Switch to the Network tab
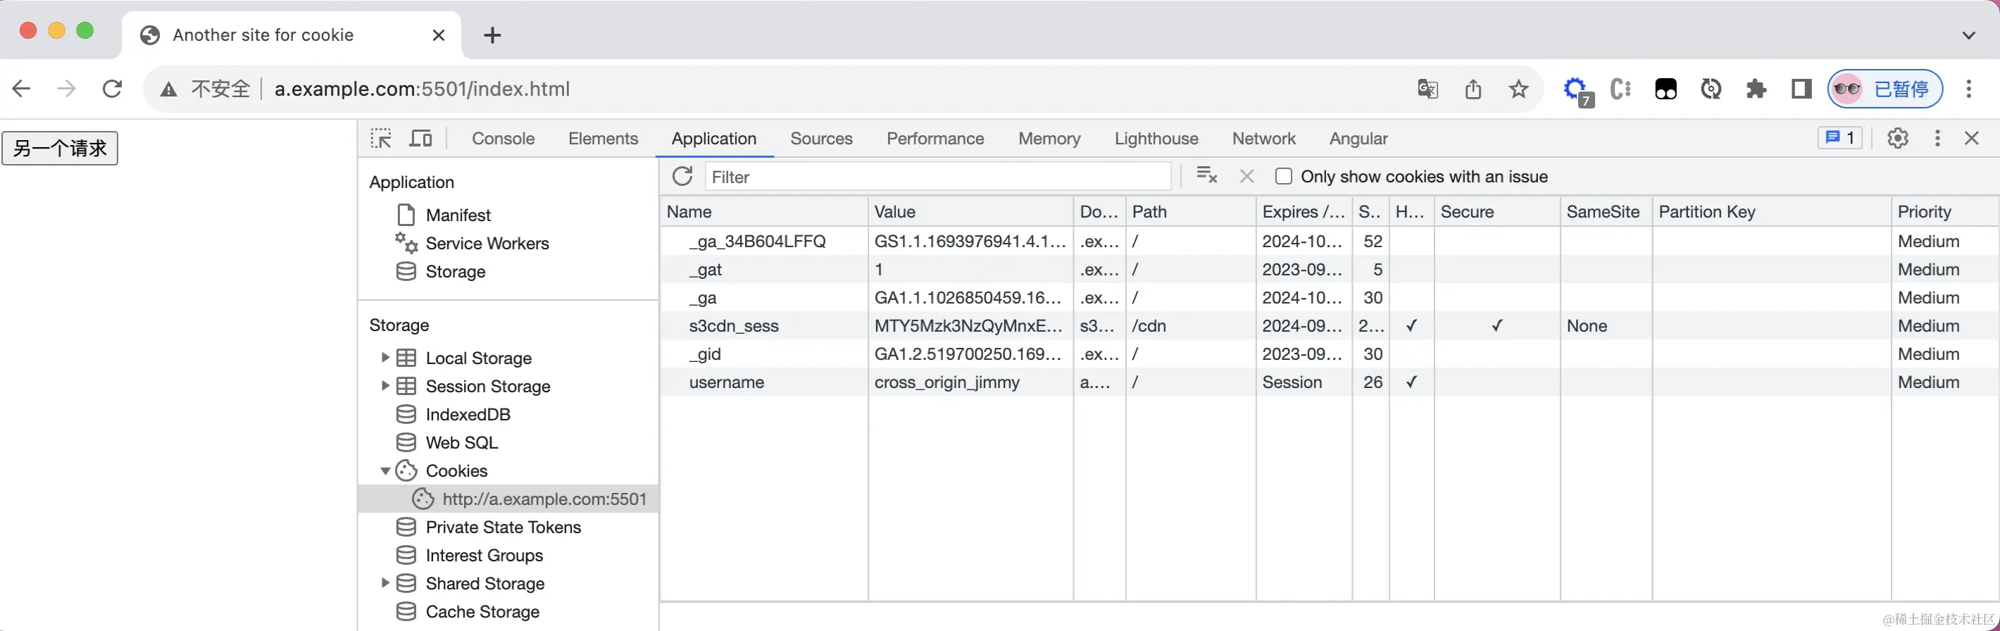Screen dimensions: 2000x631 tap(1263, 138)
